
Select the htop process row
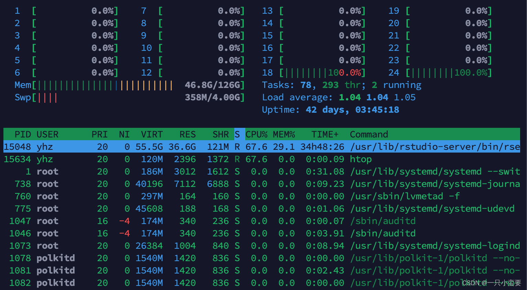tap(262, 159)
